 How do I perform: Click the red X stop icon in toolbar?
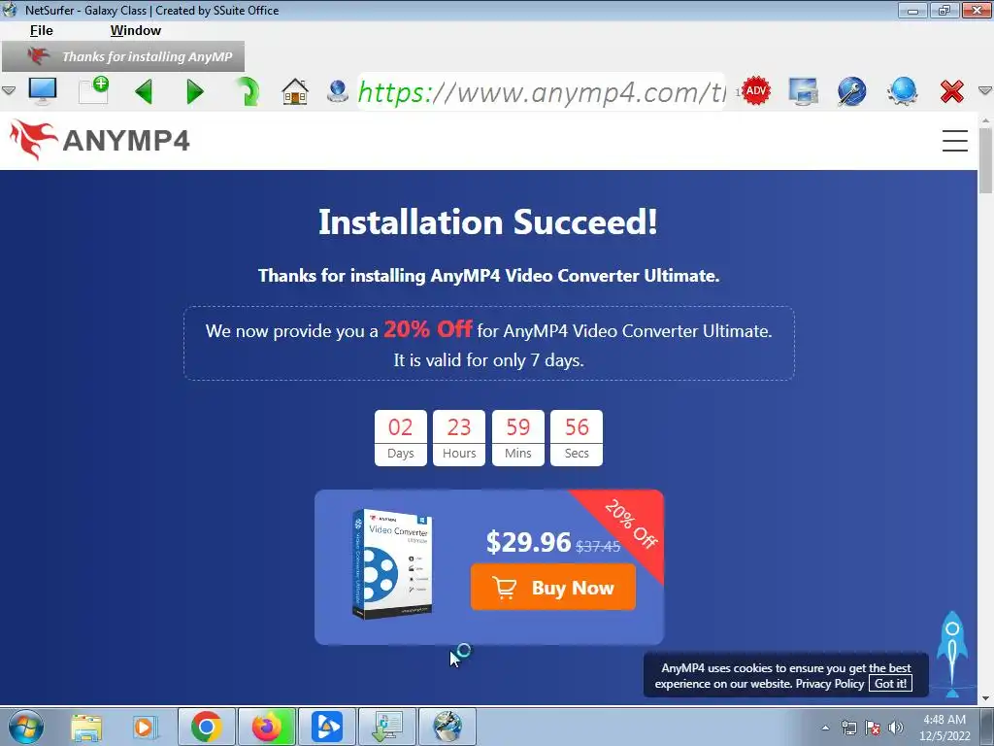point(951,91)
